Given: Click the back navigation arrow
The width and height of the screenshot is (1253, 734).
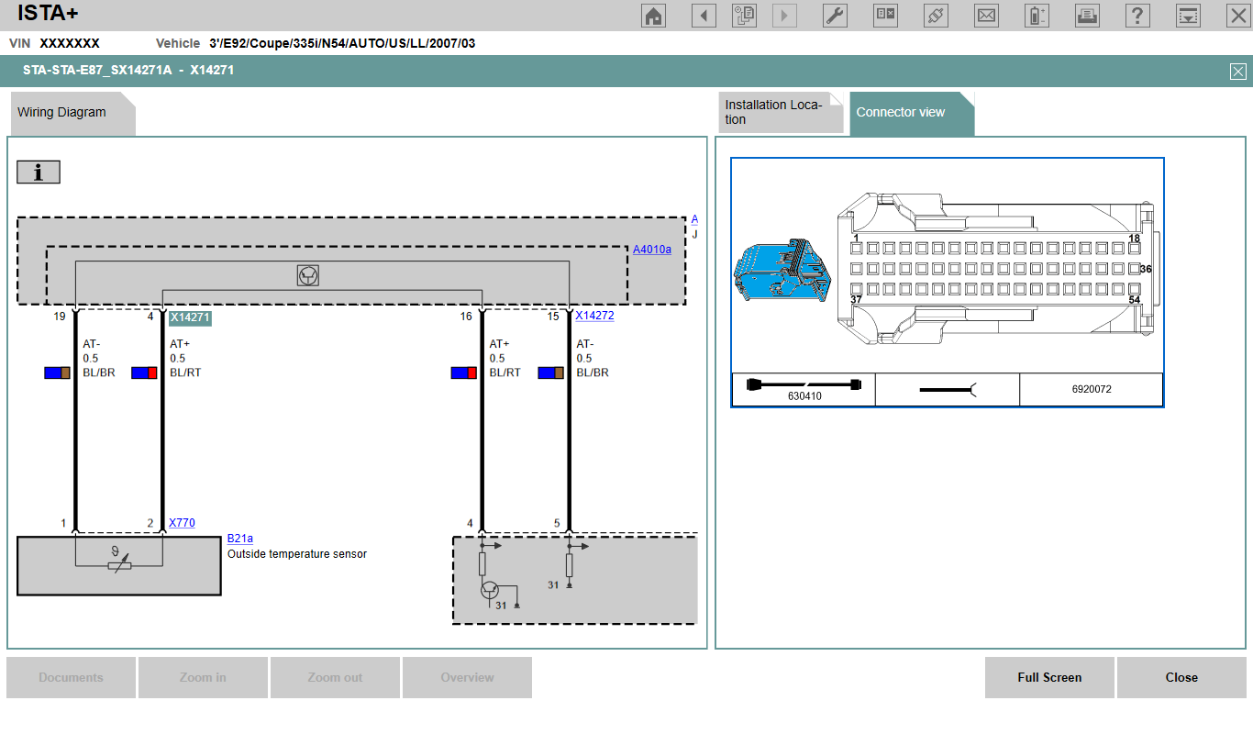Looking at the screenshot, I should tap(704, 16).
